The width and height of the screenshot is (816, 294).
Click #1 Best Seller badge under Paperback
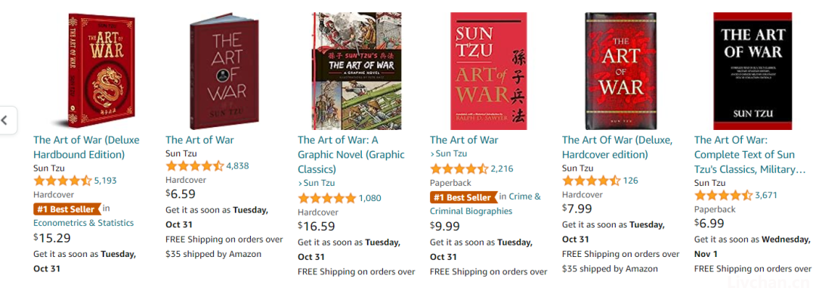(463, 197)
